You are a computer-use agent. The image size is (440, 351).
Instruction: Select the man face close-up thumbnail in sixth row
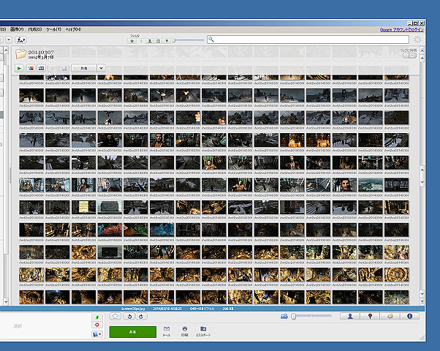click(x=344, y=185)
